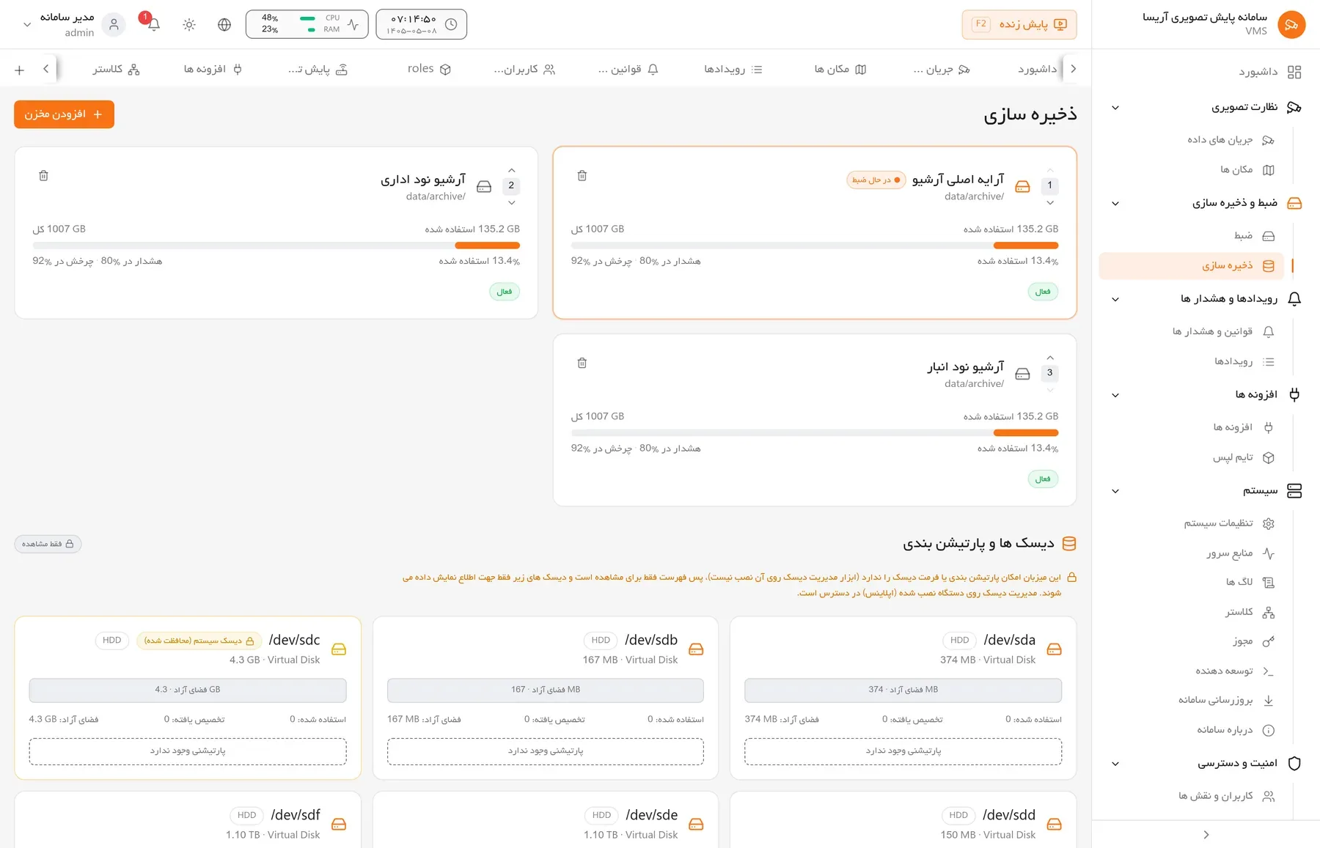
Task: Collapse the ضبط و ذخیره سازی section
Action: pyautogui.click(x=1115, y=203)
